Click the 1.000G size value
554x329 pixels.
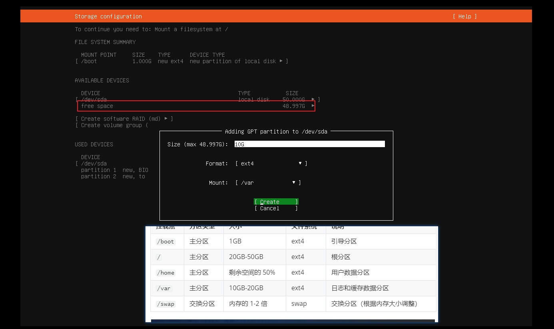[142, 61]
